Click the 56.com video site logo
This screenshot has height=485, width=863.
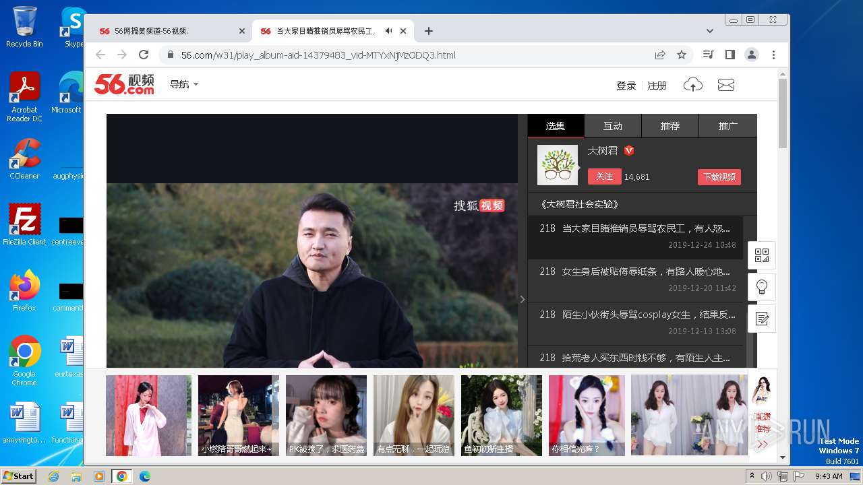click(x=124, y=84)
